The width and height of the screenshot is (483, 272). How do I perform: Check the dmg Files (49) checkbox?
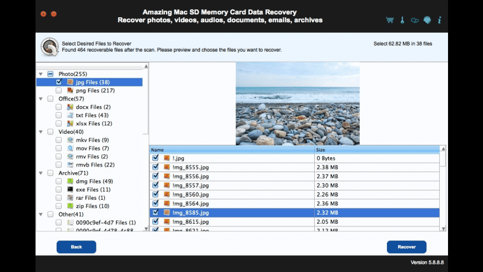click(58, 181)
